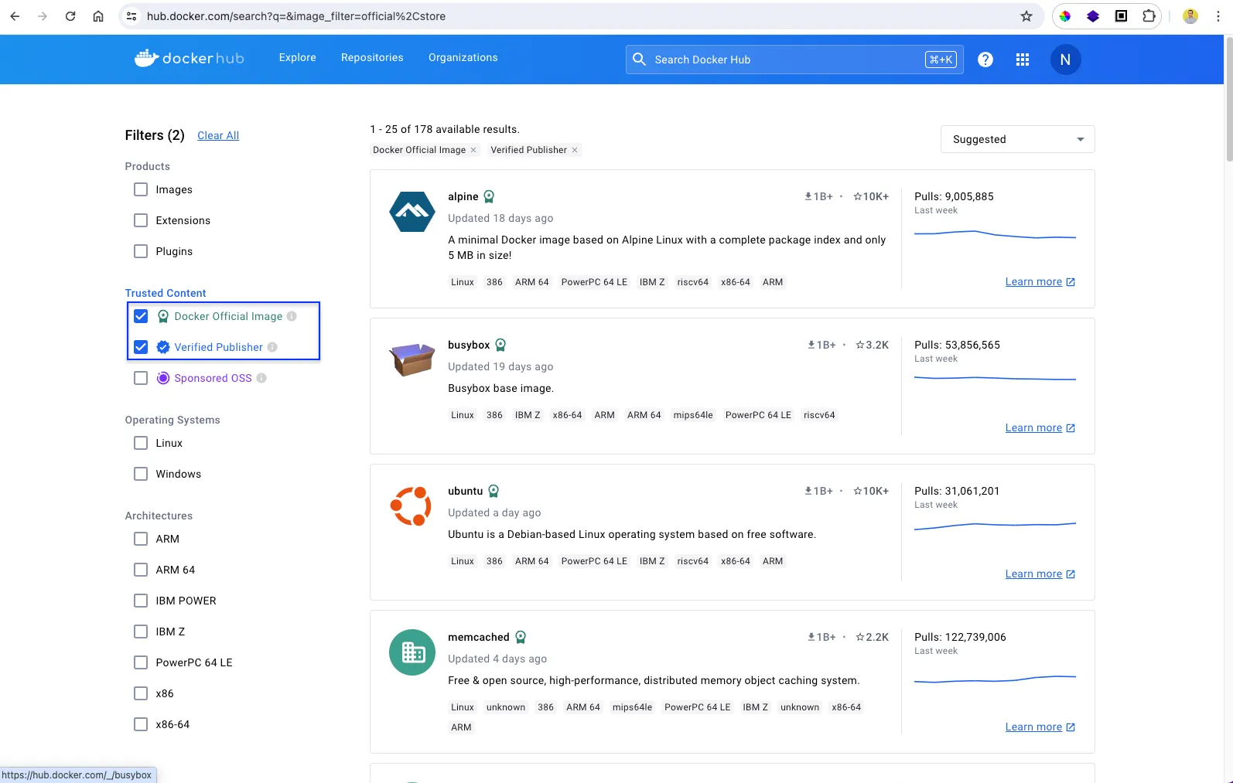
Task: Open the Explore nav item
Action: (x=298, y=58)
